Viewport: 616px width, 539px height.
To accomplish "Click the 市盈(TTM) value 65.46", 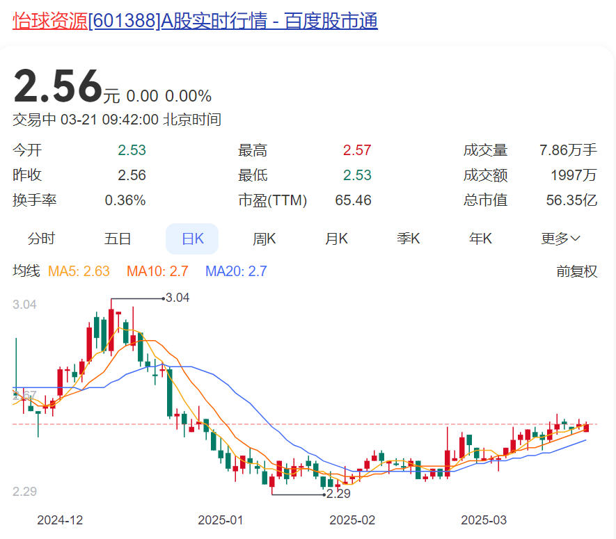I will tap(353, 200).
